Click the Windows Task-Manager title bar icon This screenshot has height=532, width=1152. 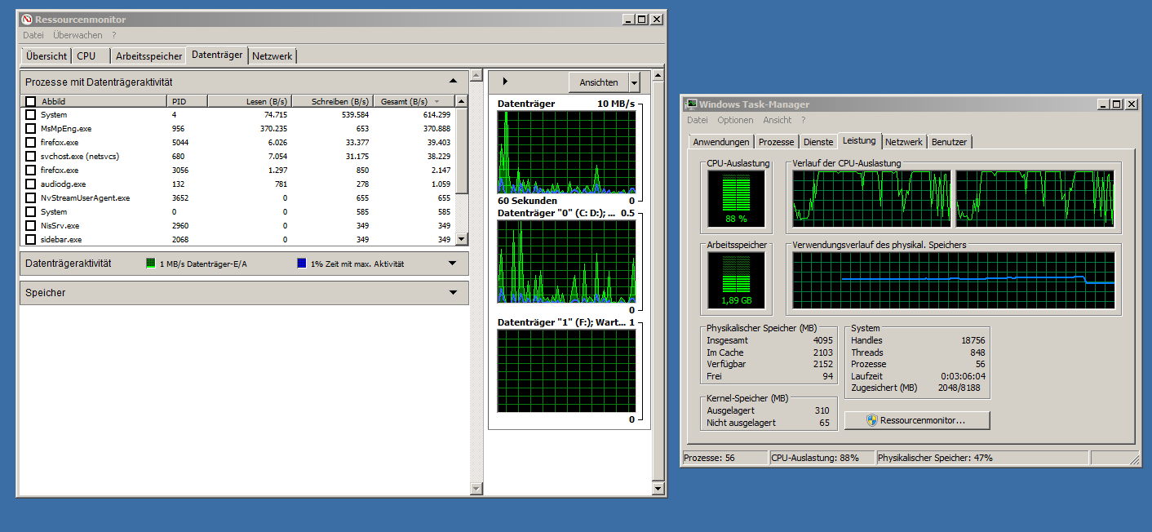tap(691, 104)
